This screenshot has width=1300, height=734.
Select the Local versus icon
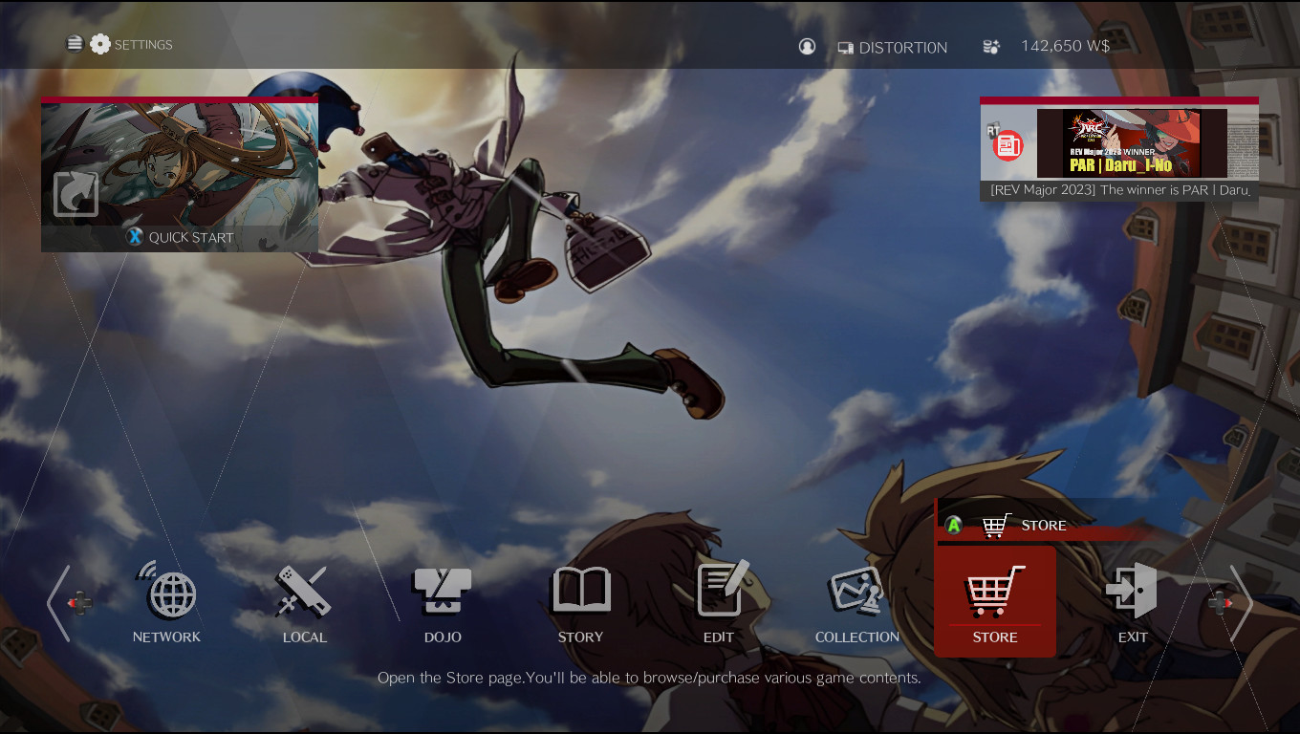click(304, 593)
